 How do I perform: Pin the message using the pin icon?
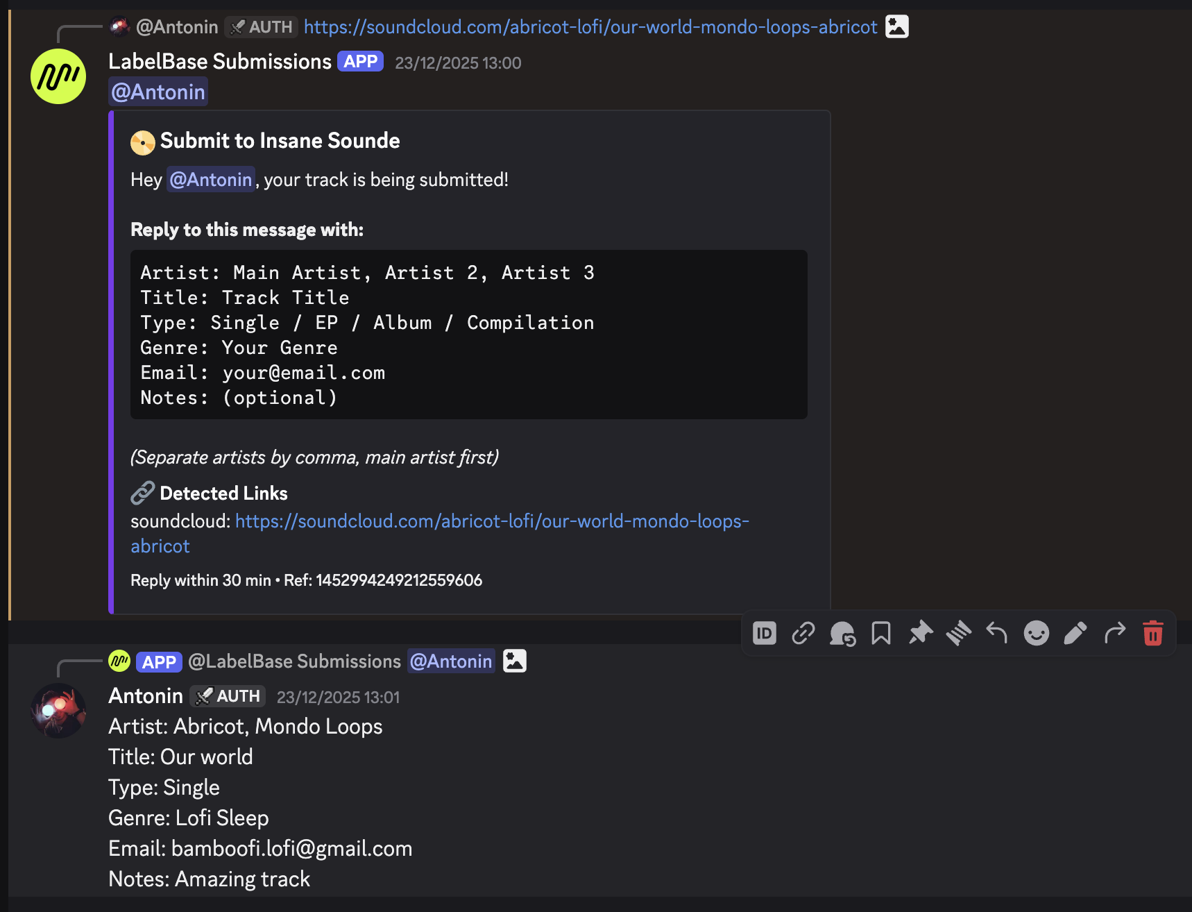[x=920, y=633]
